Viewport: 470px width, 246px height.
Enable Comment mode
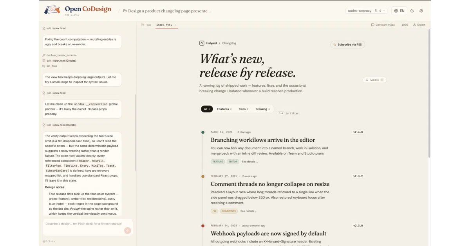pos(383,25)
